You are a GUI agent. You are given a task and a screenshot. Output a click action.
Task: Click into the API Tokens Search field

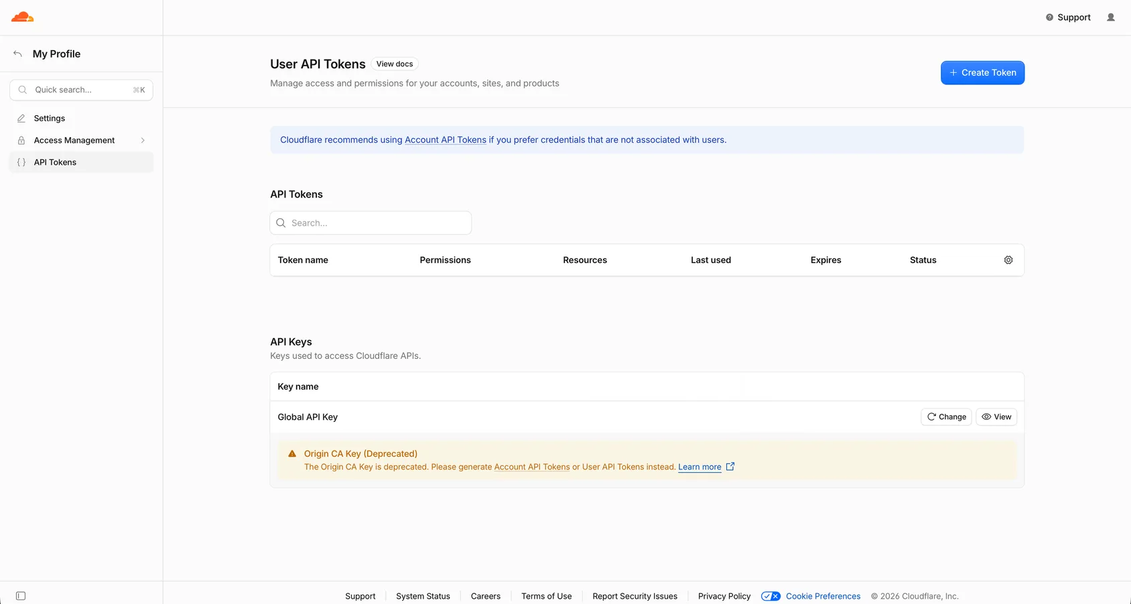pos(371,223)
